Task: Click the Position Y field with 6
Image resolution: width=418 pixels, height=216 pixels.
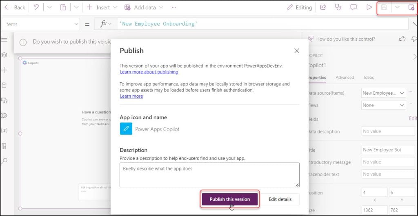Action: point(402,192)
